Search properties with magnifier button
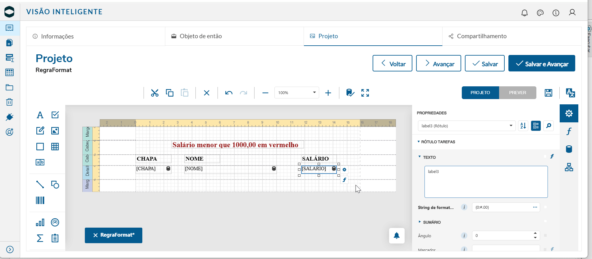The height and width of the screenshot is (259, 592). [x=548, y=126]
